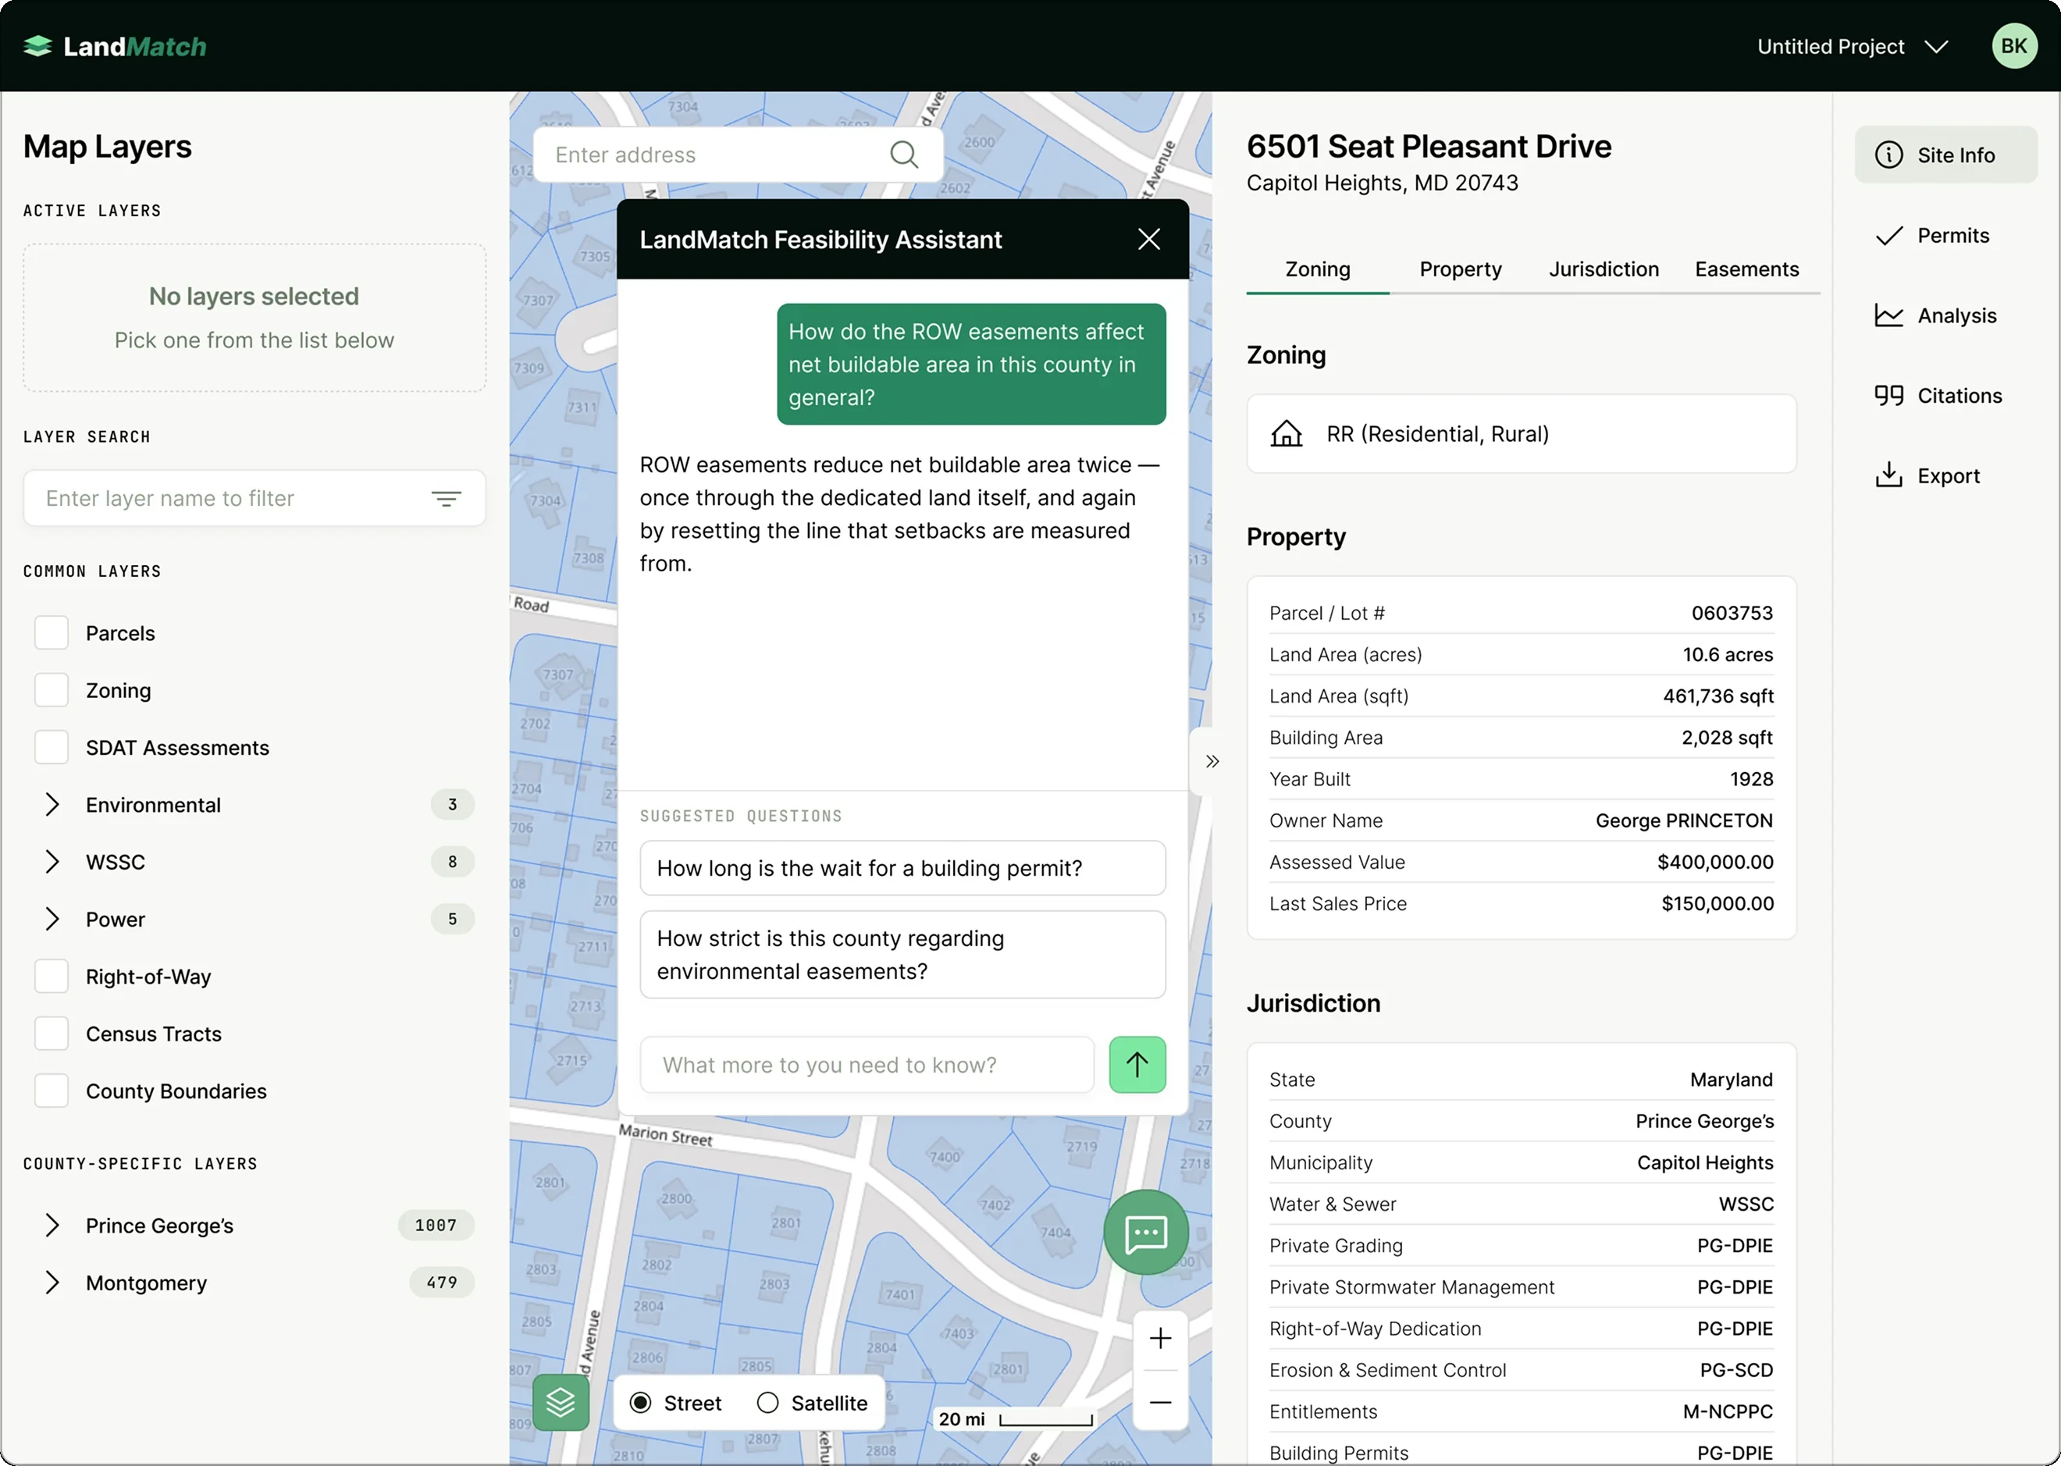Click the 3 badge beside Environmental
The height and width of the screenshot is (1466, 2061).
tap(452, 804)
